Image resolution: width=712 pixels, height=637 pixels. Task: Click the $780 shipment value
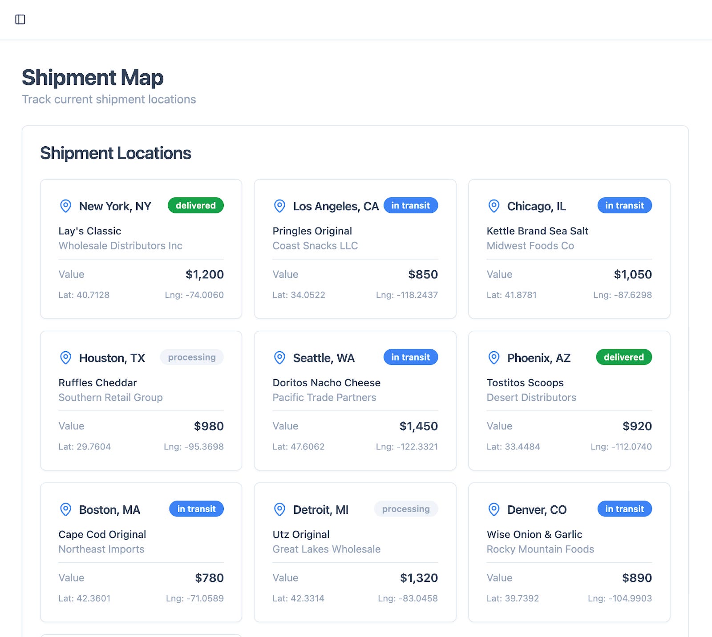(x=210, y=578)
